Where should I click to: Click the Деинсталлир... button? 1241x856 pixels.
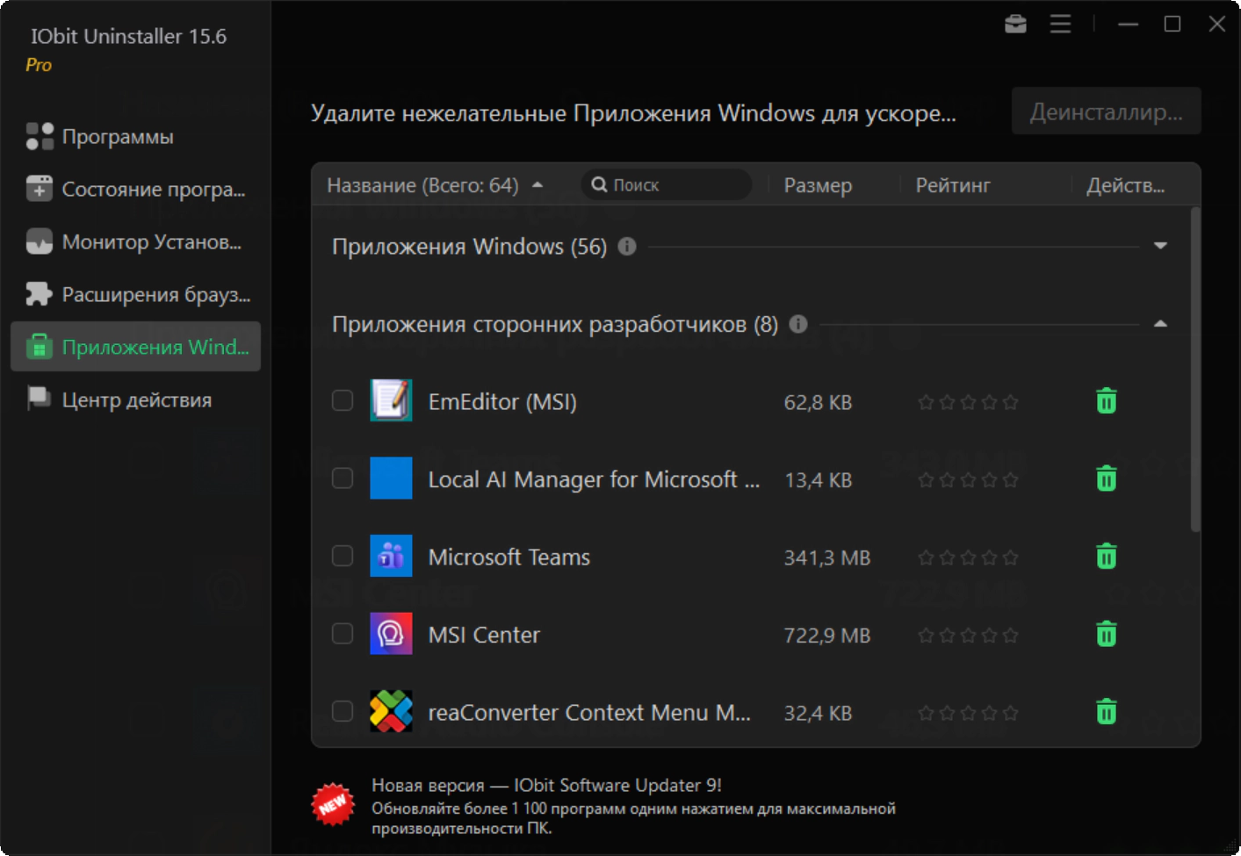[x=1106, y=111]
